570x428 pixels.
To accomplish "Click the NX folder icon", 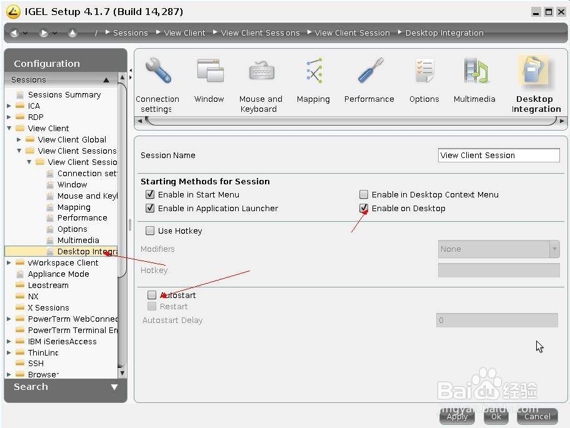I will (20, 296).
